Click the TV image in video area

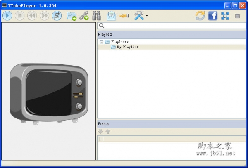pyautogui.click(x=49, y=94)
